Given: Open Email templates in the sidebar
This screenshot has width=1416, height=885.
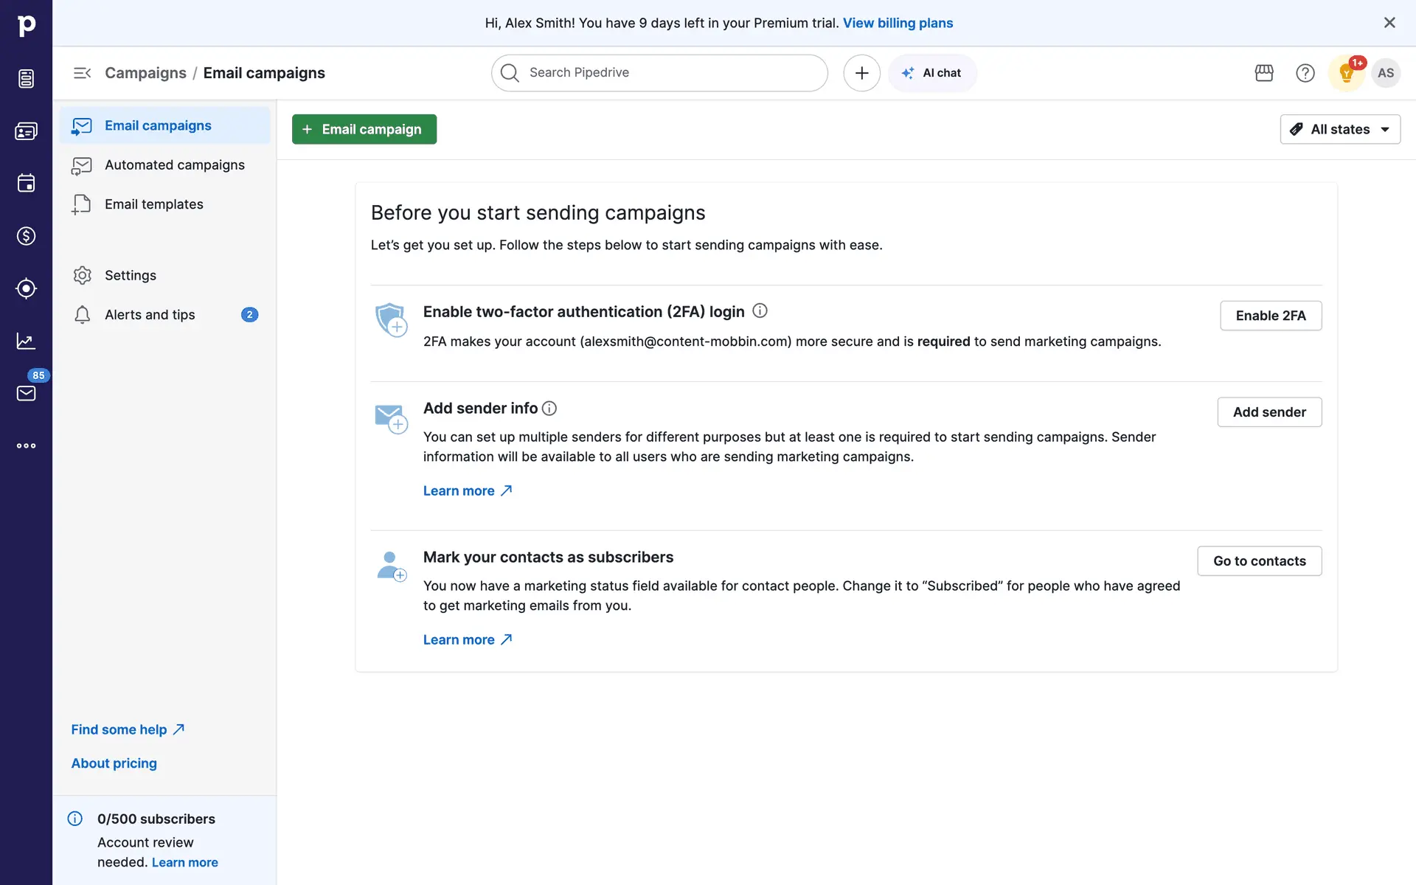Looking at the screenshot, I should 153,204.
